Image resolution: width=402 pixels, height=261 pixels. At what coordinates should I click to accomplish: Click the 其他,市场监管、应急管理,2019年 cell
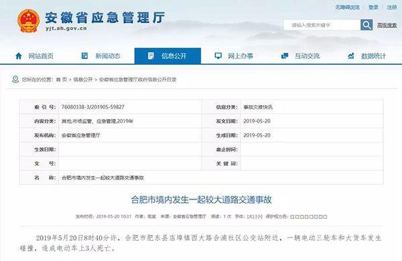pyautogui.click(x=97, y=121)
